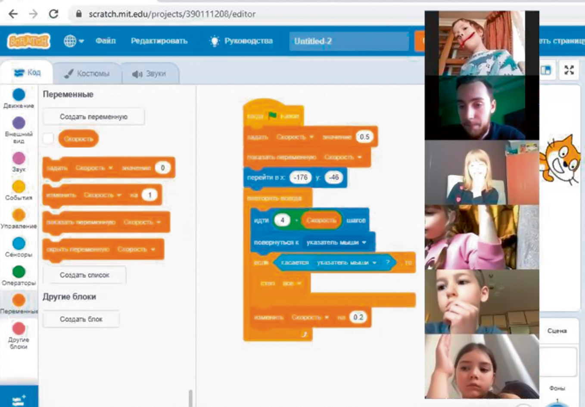Screen dimensions: 585x407
Task: Click the browser reload icon
Action: [x=53, y=14]
